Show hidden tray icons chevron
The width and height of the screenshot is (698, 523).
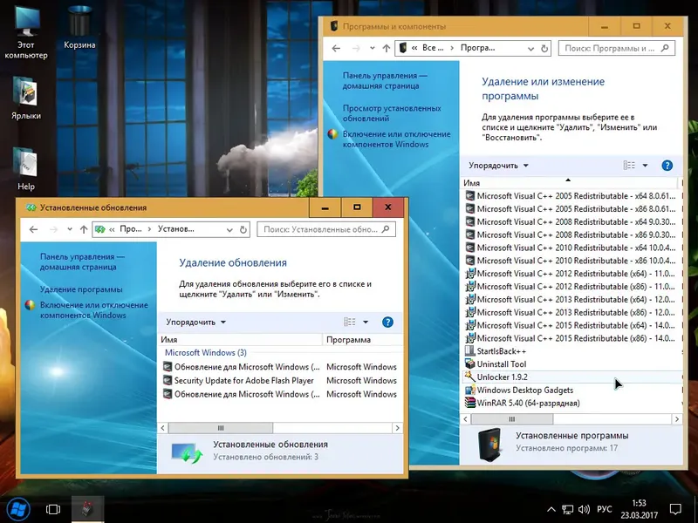point(551,510)
